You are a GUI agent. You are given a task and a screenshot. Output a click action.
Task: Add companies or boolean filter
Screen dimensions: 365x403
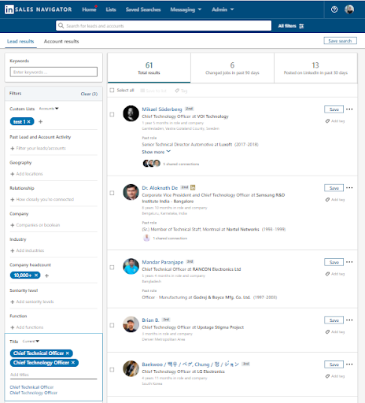[35, 225]
